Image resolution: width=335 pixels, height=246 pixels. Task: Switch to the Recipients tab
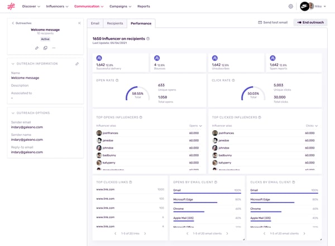pos(115,23)
